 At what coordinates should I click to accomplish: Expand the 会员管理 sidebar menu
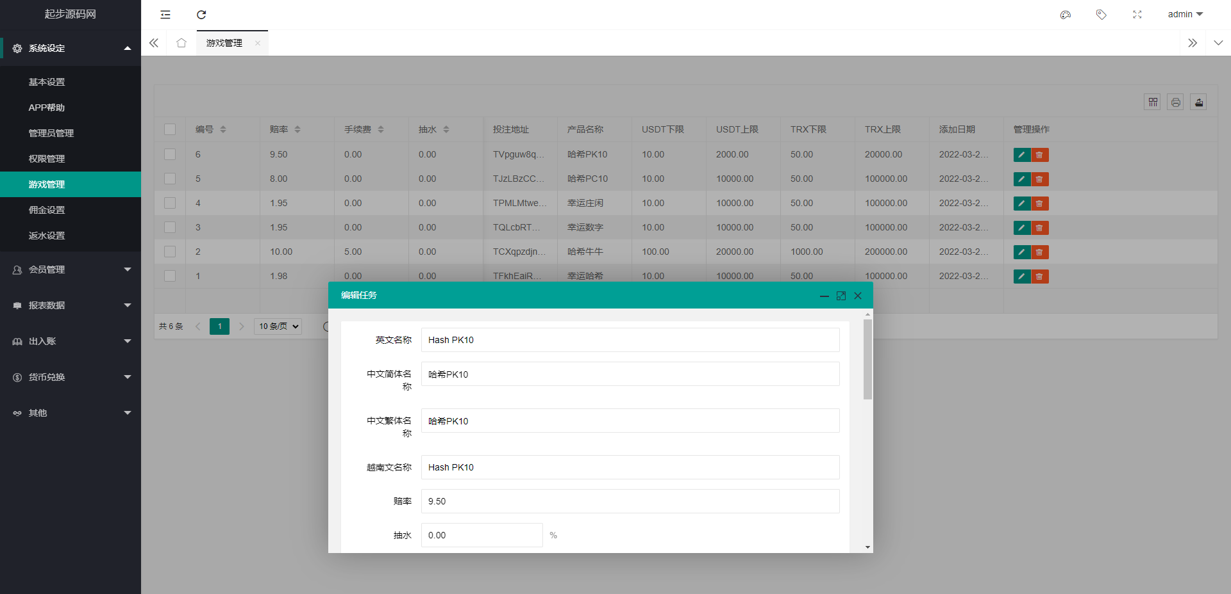point(71,269)
